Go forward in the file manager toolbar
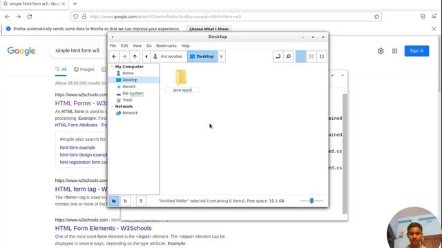442x248 pixels. coord(124,56)
